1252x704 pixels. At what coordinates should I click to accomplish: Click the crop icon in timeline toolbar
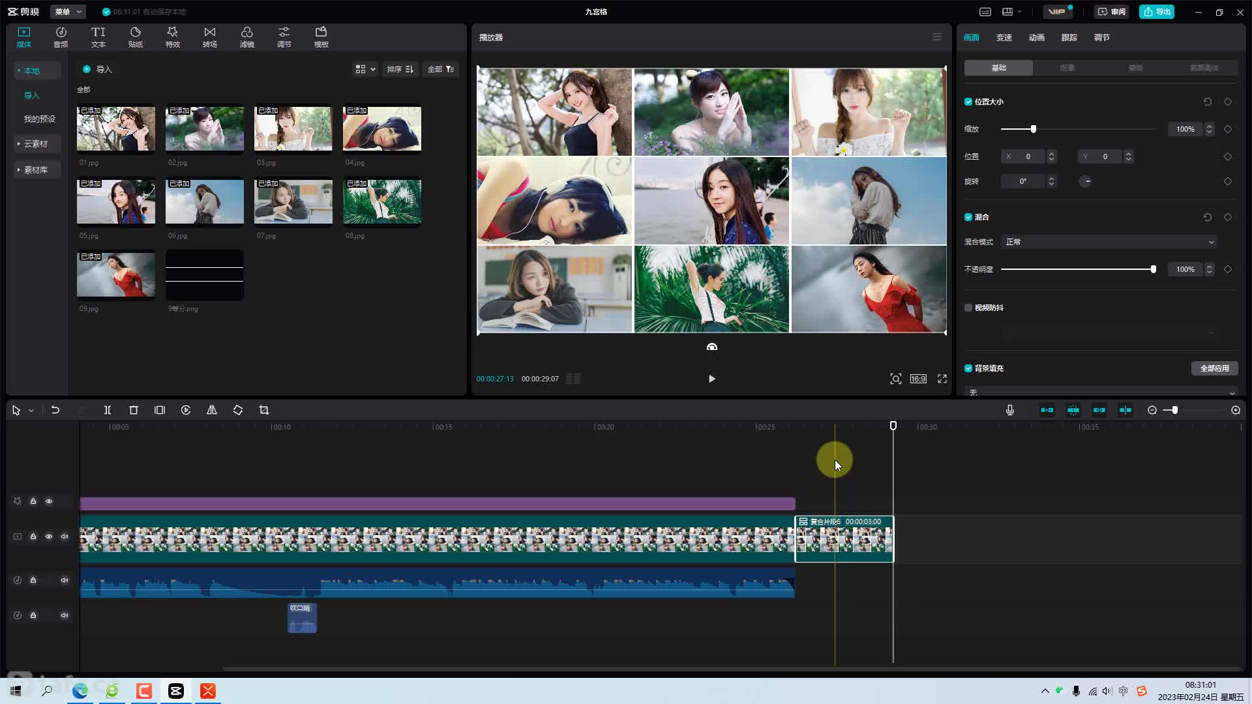click(264, 410)
